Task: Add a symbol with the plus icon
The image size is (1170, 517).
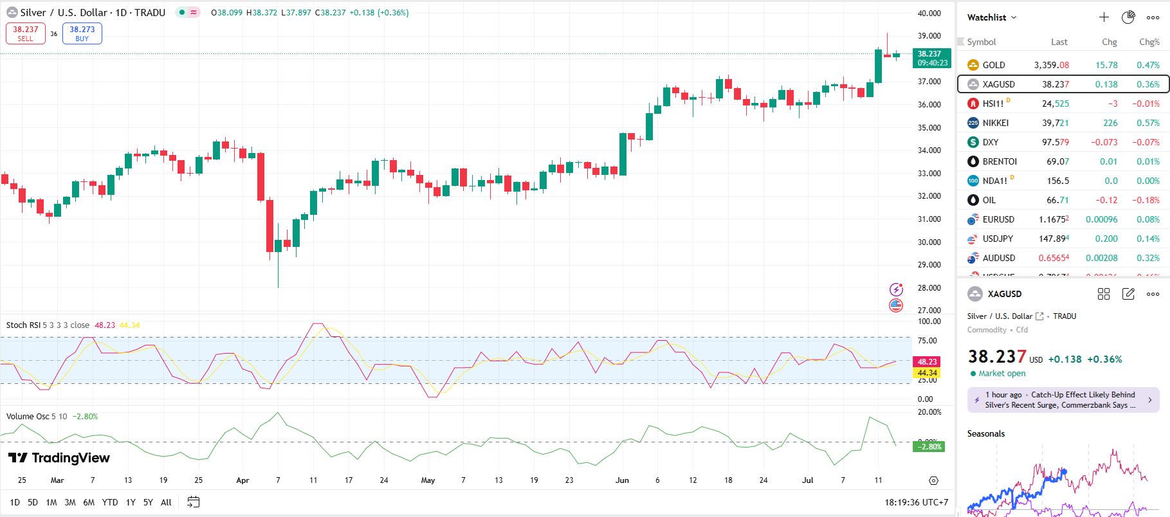Action: [1104, 17]
